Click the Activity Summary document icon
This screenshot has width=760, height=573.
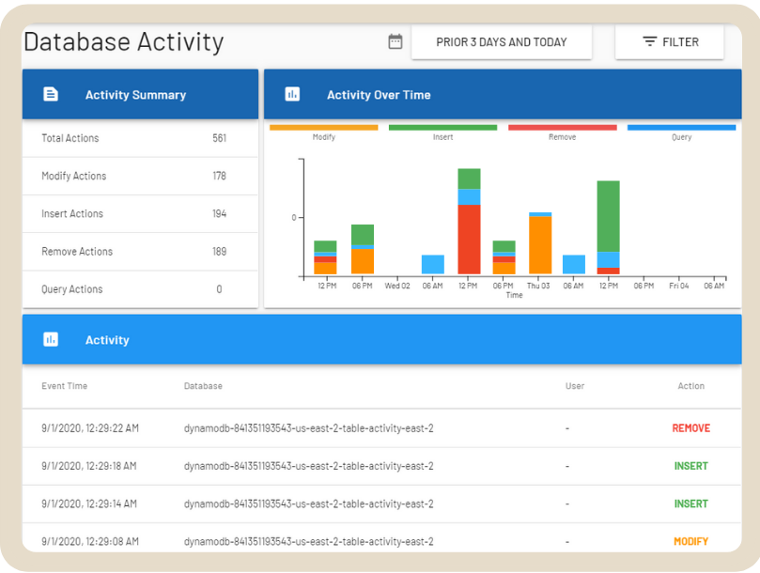(x=51, y=95)
